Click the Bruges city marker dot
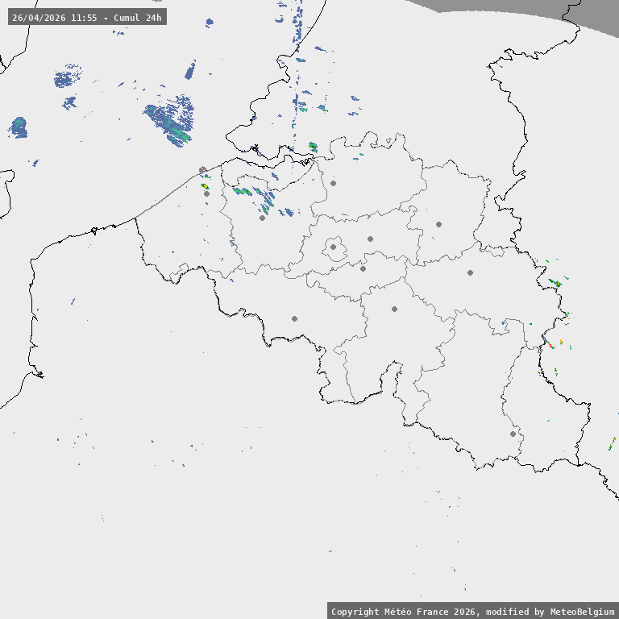This screenshot has height=619, width=619. [206, 193]
